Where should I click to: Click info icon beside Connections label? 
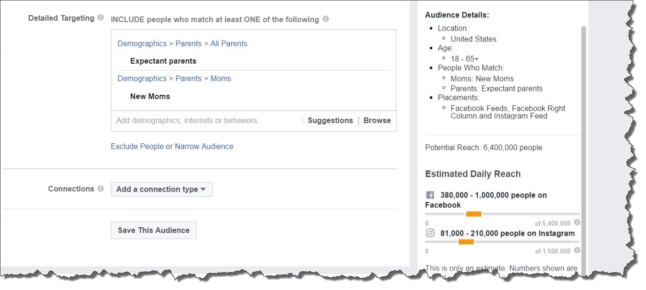(101, 189)
